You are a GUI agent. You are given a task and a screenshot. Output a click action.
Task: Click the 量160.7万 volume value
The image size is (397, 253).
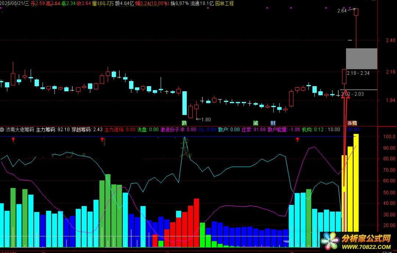(103, 3)
